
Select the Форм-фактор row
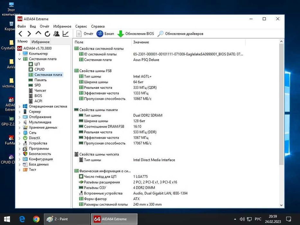point(109,199)
